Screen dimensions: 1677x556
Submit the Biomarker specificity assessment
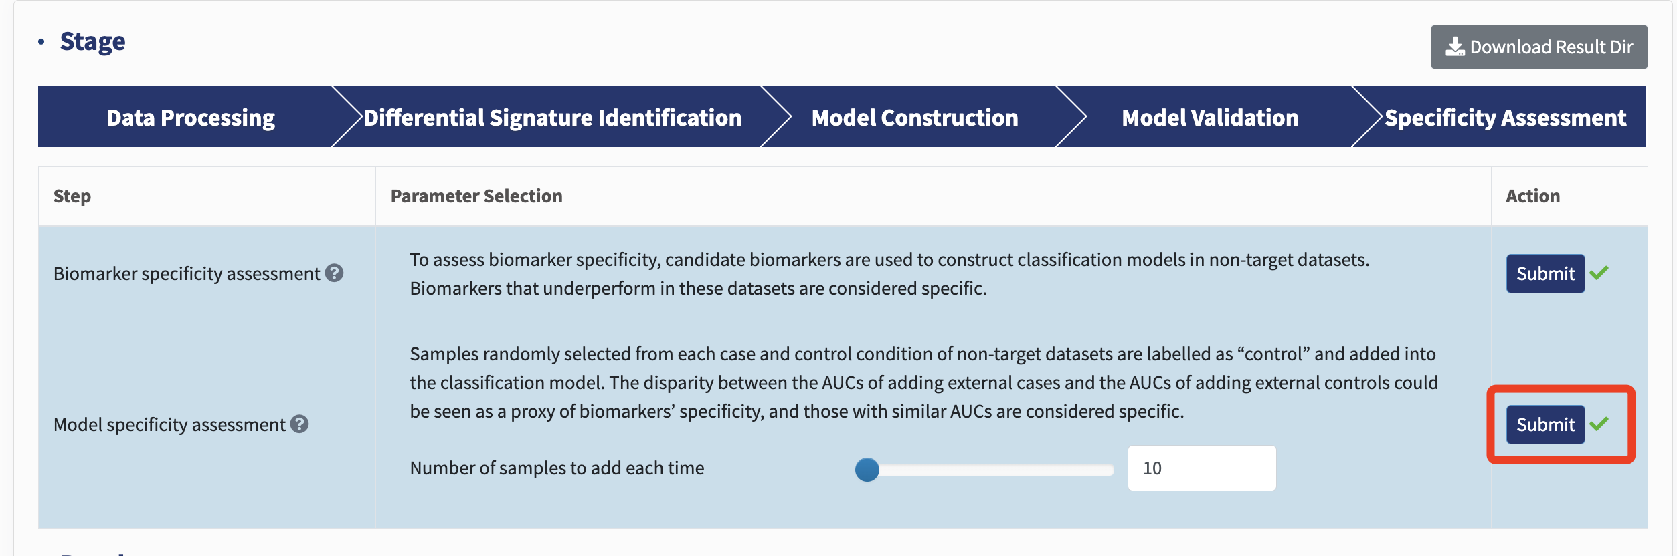tap(1545, 273)
